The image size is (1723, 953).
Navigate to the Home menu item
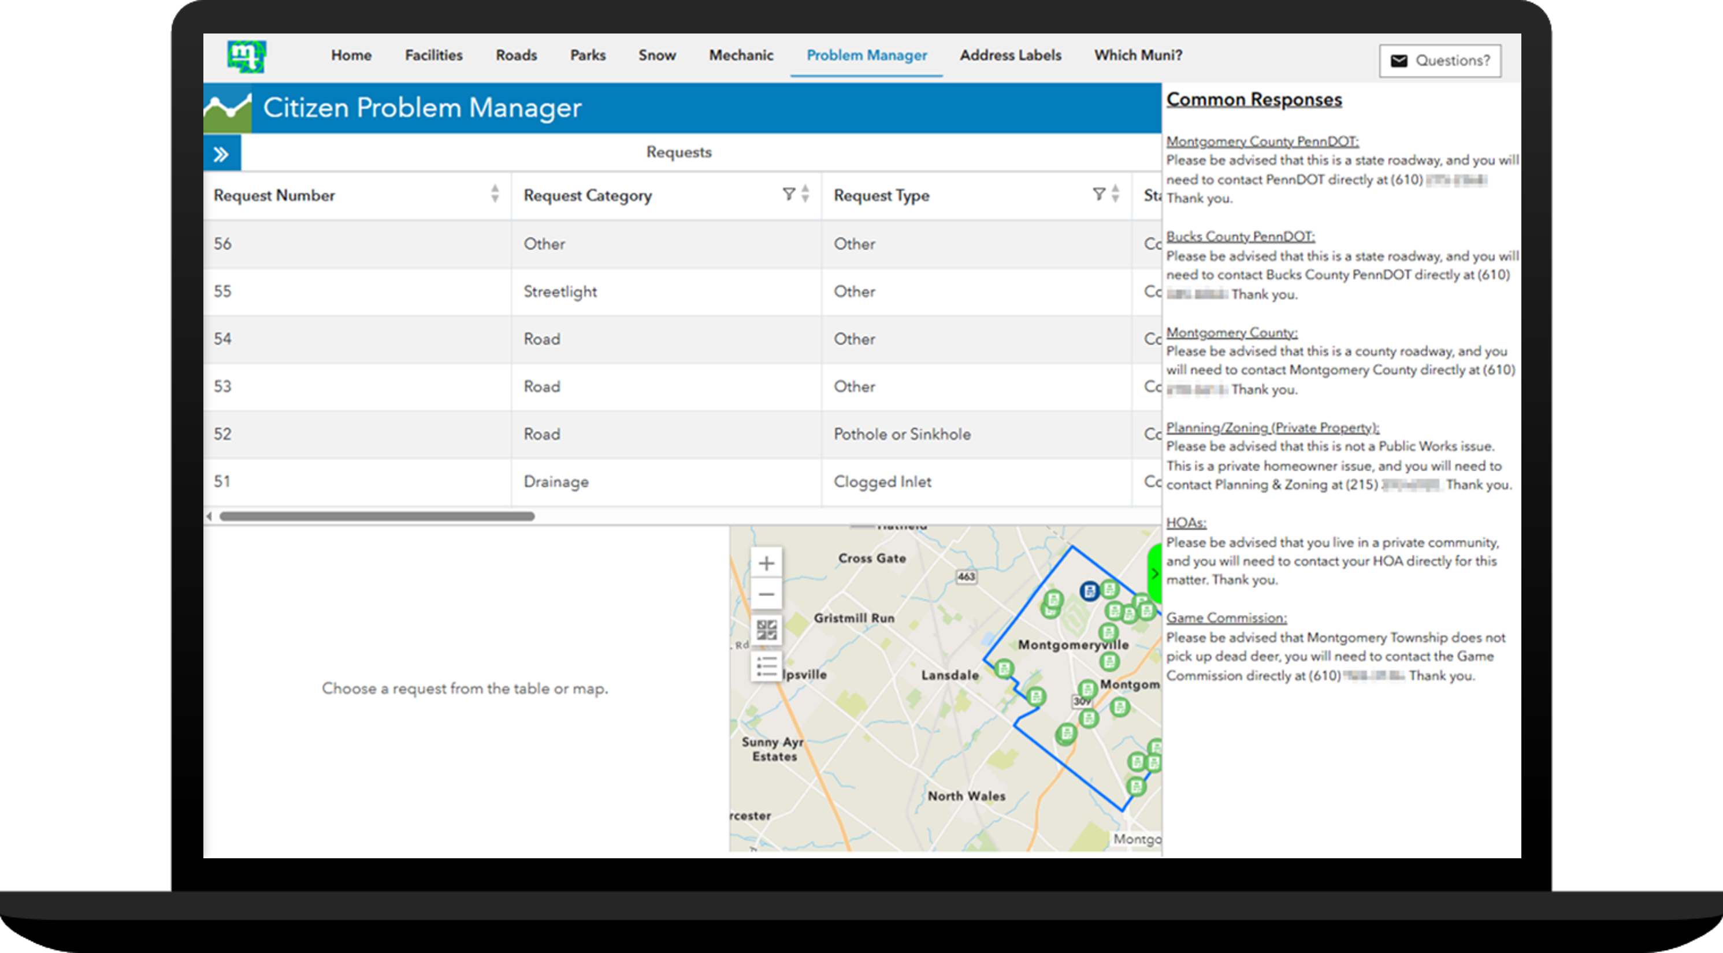(x=351, y=55)
